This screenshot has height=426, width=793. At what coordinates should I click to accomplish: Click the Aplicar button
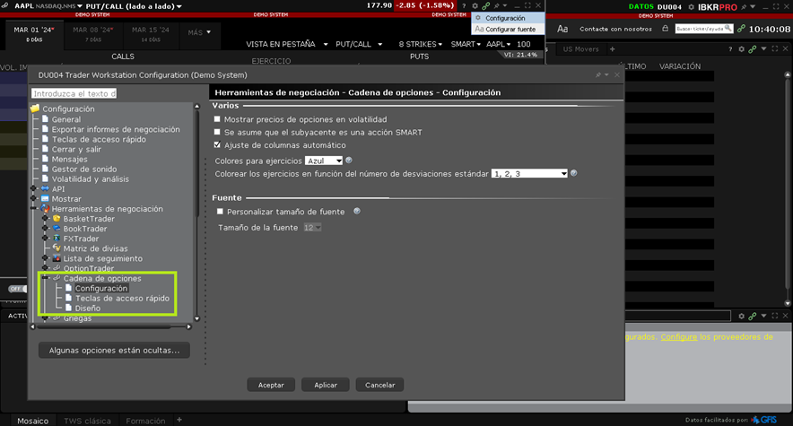coord(325,385)
